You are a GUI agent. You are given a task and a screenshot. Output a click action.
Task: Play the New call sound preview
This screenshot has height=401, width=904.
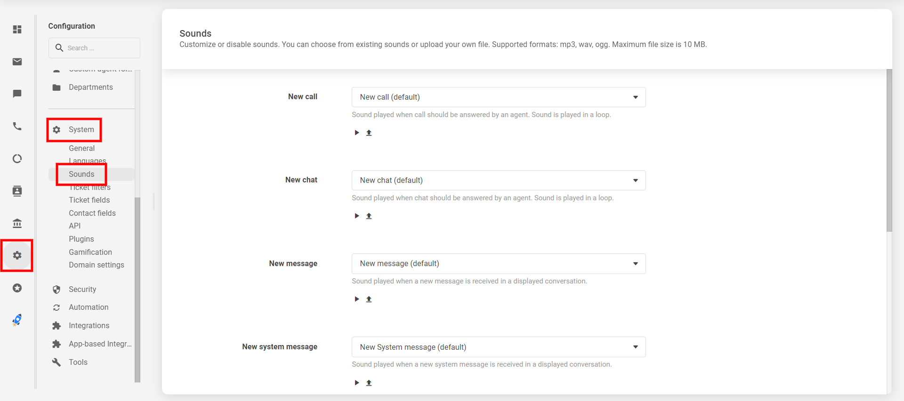[x=357, y=133]
